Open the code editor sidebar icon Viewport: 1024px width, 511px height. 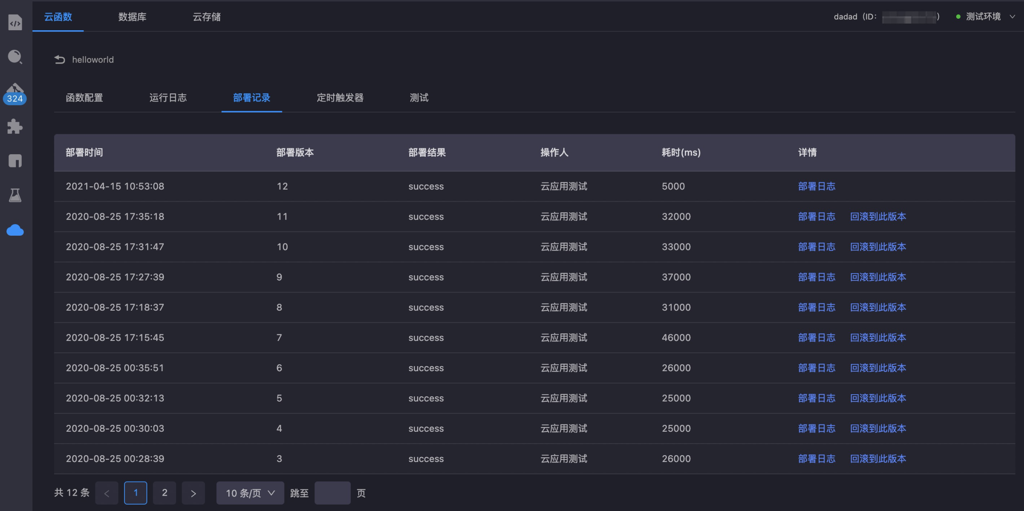[15, 23]
